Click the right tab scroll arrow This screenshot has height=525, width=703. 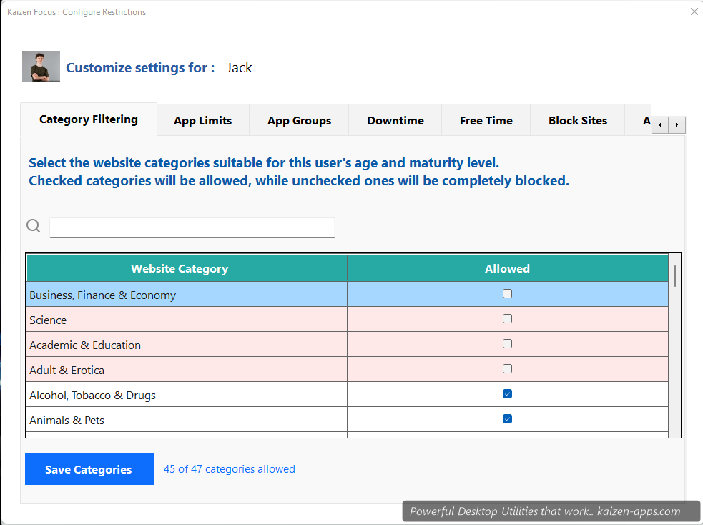click(677, 124)
